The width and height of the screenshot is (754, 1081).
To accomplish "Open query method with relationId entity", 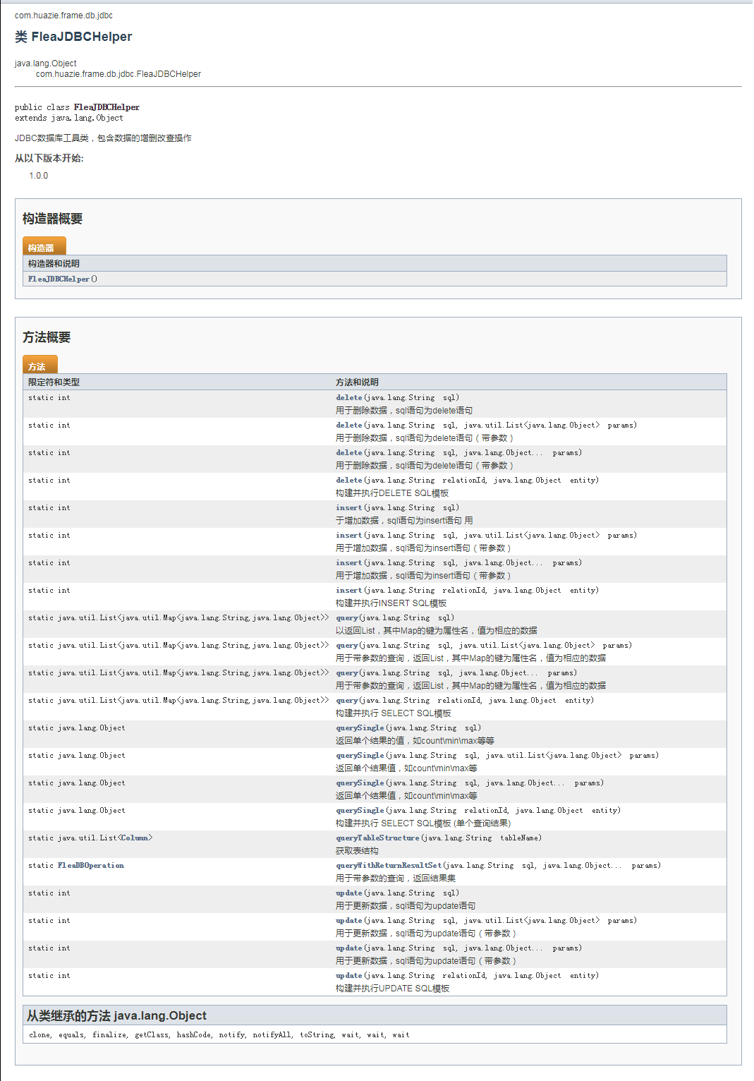I will click(347, 700).
